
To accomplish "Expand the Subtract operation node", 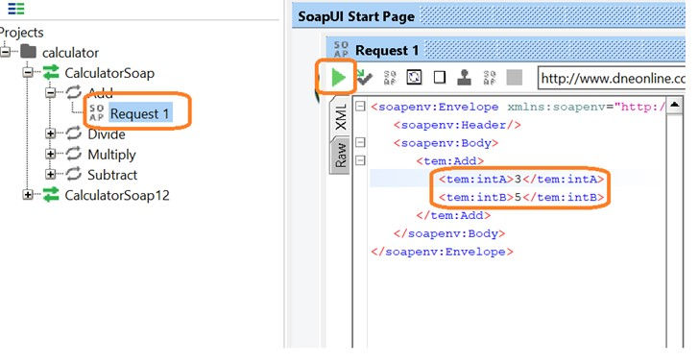I will [x=50, y=175].
